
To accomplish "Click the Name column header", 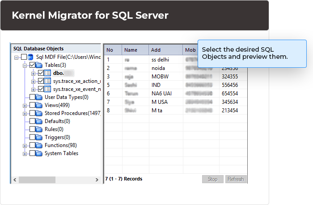I will (135, 50).
